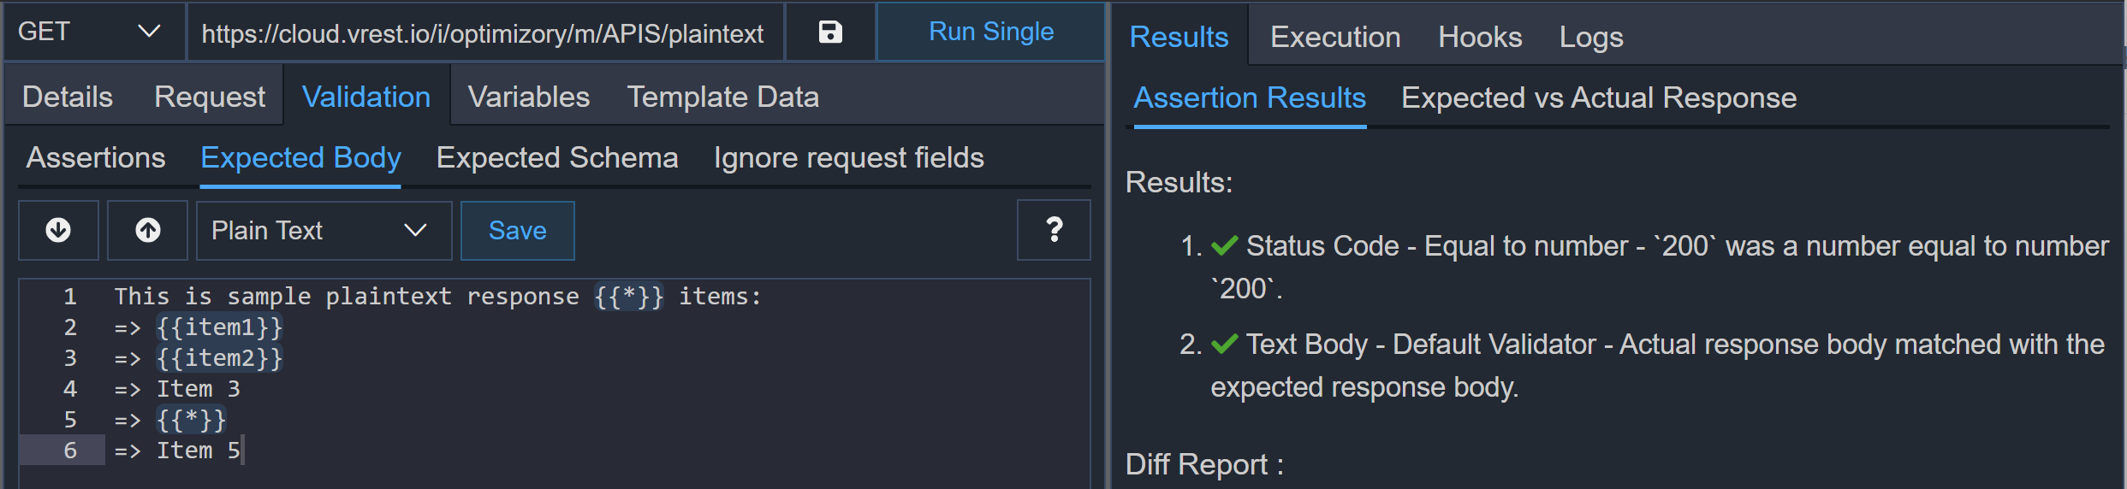The image size is (2127, 489).
Task: Click the Run Single button
Action: (990, 32)
